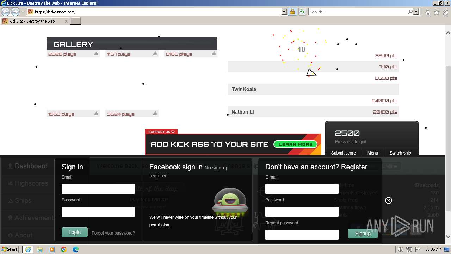The width and height of the screenshot is (451, 254).
Task: Click the volume speaker tray icon
Action: tap(401, 249)
